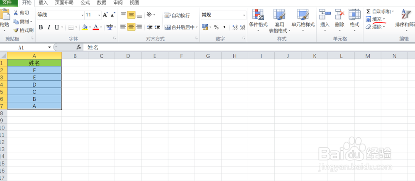Open the fill color dropdown arrow
Viewport: 415px width, 181px height.
pyautogui.click(x=90, y=27)
